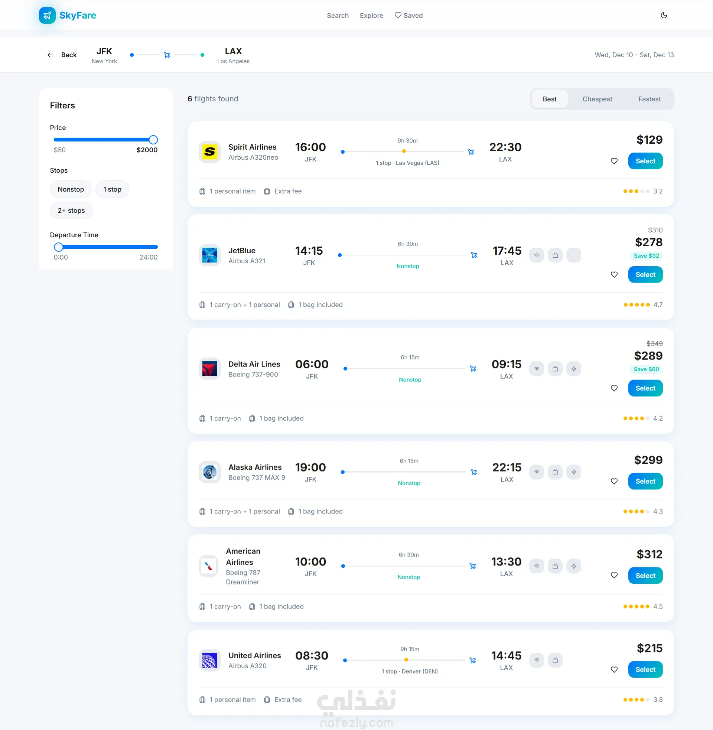Image resolution: width=713 pixels, height=730 pixels.
Task: Enable the 2+ stops filter
Action: tap(71, 211)
